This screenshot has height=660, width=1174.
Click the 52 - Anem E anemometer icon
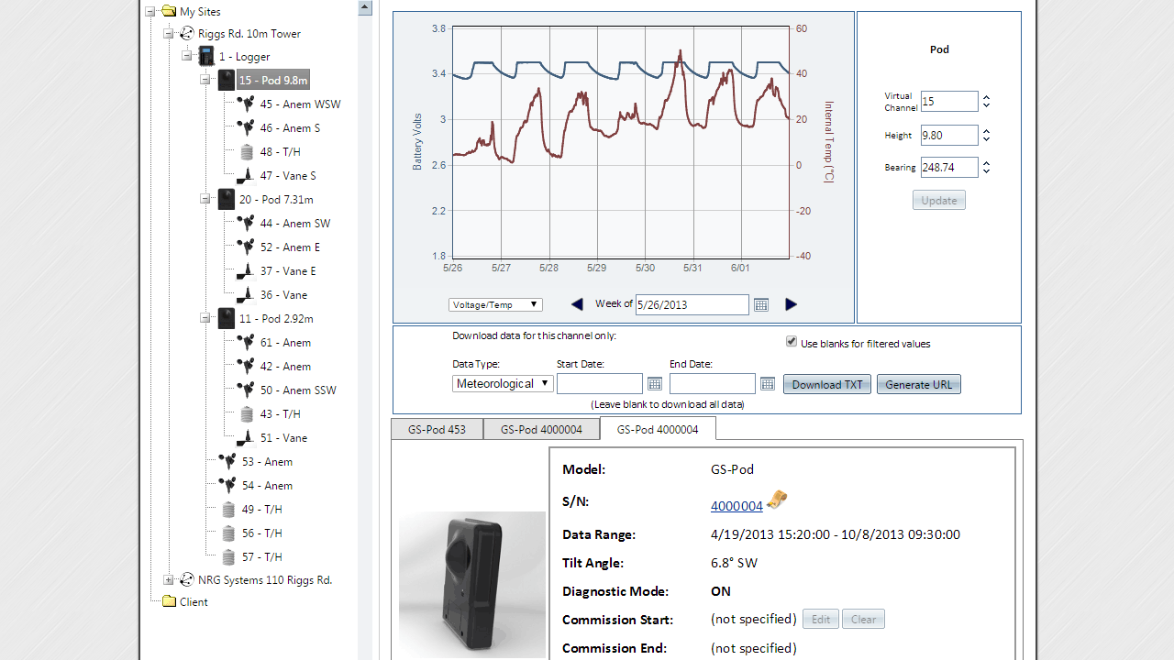(x=246, y=247)
